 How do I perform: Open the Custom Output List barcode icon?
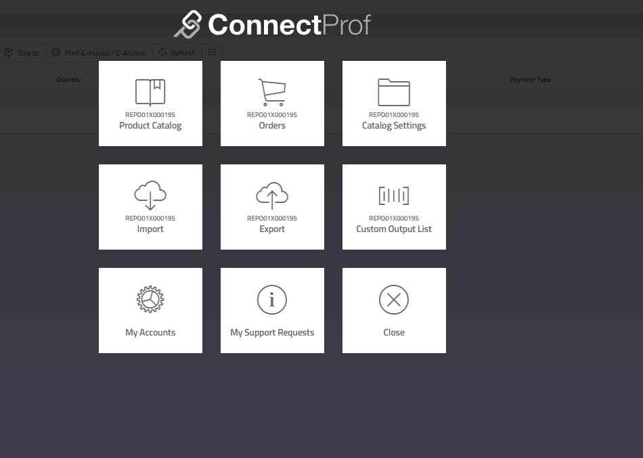pyautogui.click(x=394, y=196)
